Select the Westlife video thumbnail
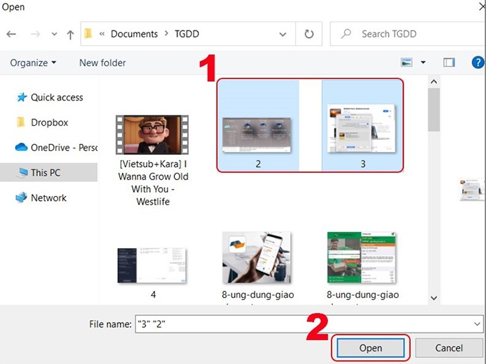Screen dimensions: 486x364 [x=152, y=135]
